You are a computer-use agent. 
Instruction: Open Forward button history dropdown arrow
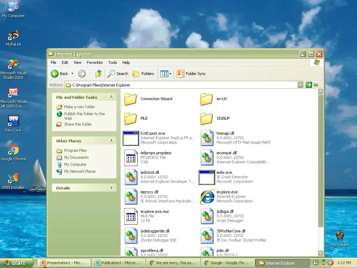[90, 74]
